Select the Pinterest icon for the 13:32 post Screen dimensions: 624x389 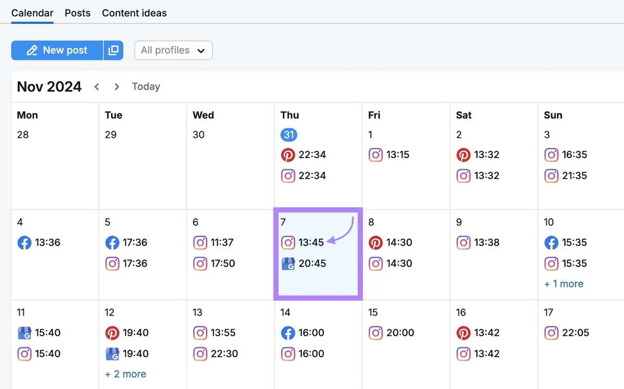[x=463, y=155]
